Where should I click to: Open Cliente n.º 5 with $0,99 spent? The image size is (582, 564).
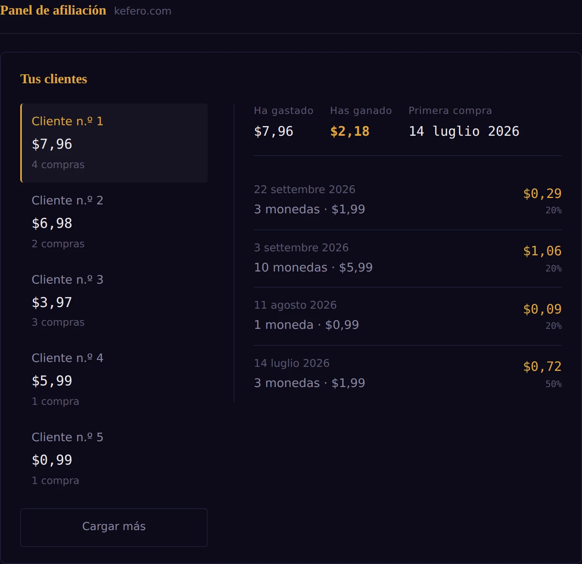(114, 459)
